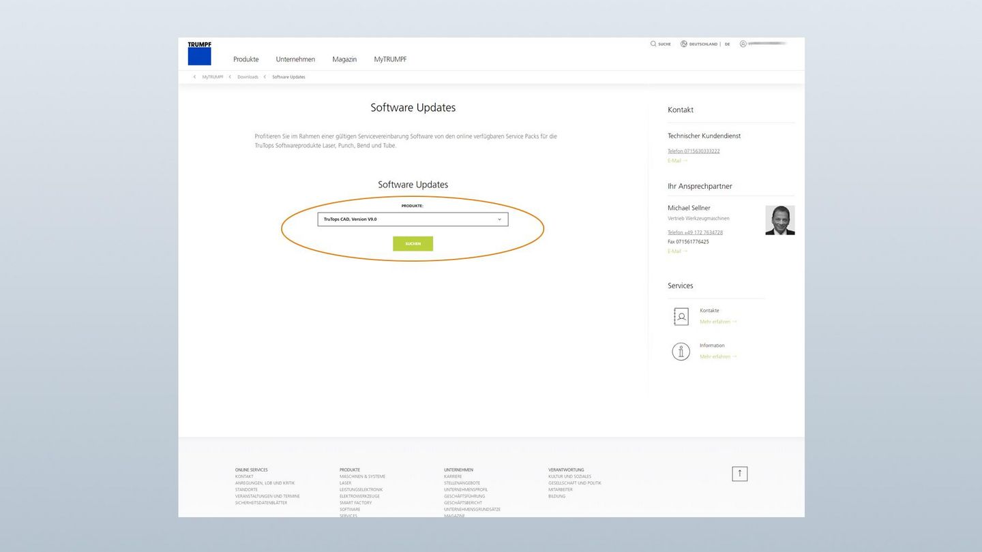The width and height of the screenshot is (982, 552).
Task: Click the TRUMPF logo
Action: [199, 52]
